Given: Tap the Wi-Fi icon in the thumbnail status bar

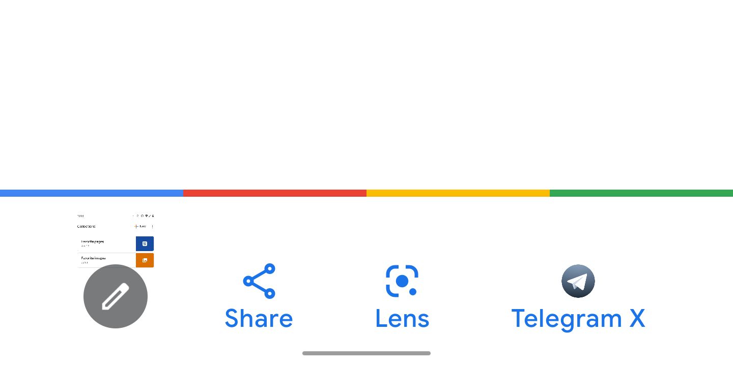Looking at the screenshot, I should [147, 216].
